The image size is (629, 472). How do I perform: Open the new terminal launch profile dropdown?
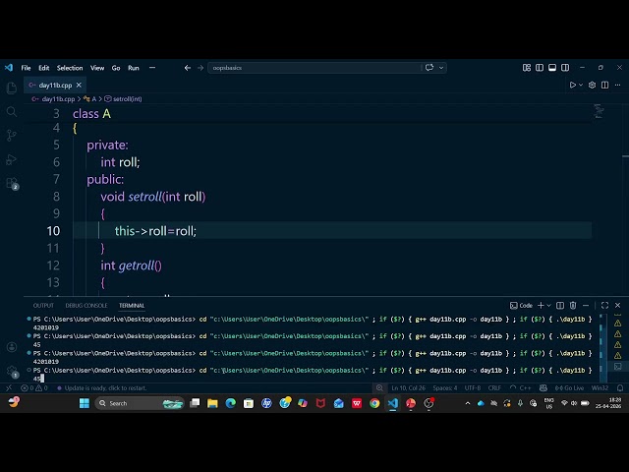(548, 306)
